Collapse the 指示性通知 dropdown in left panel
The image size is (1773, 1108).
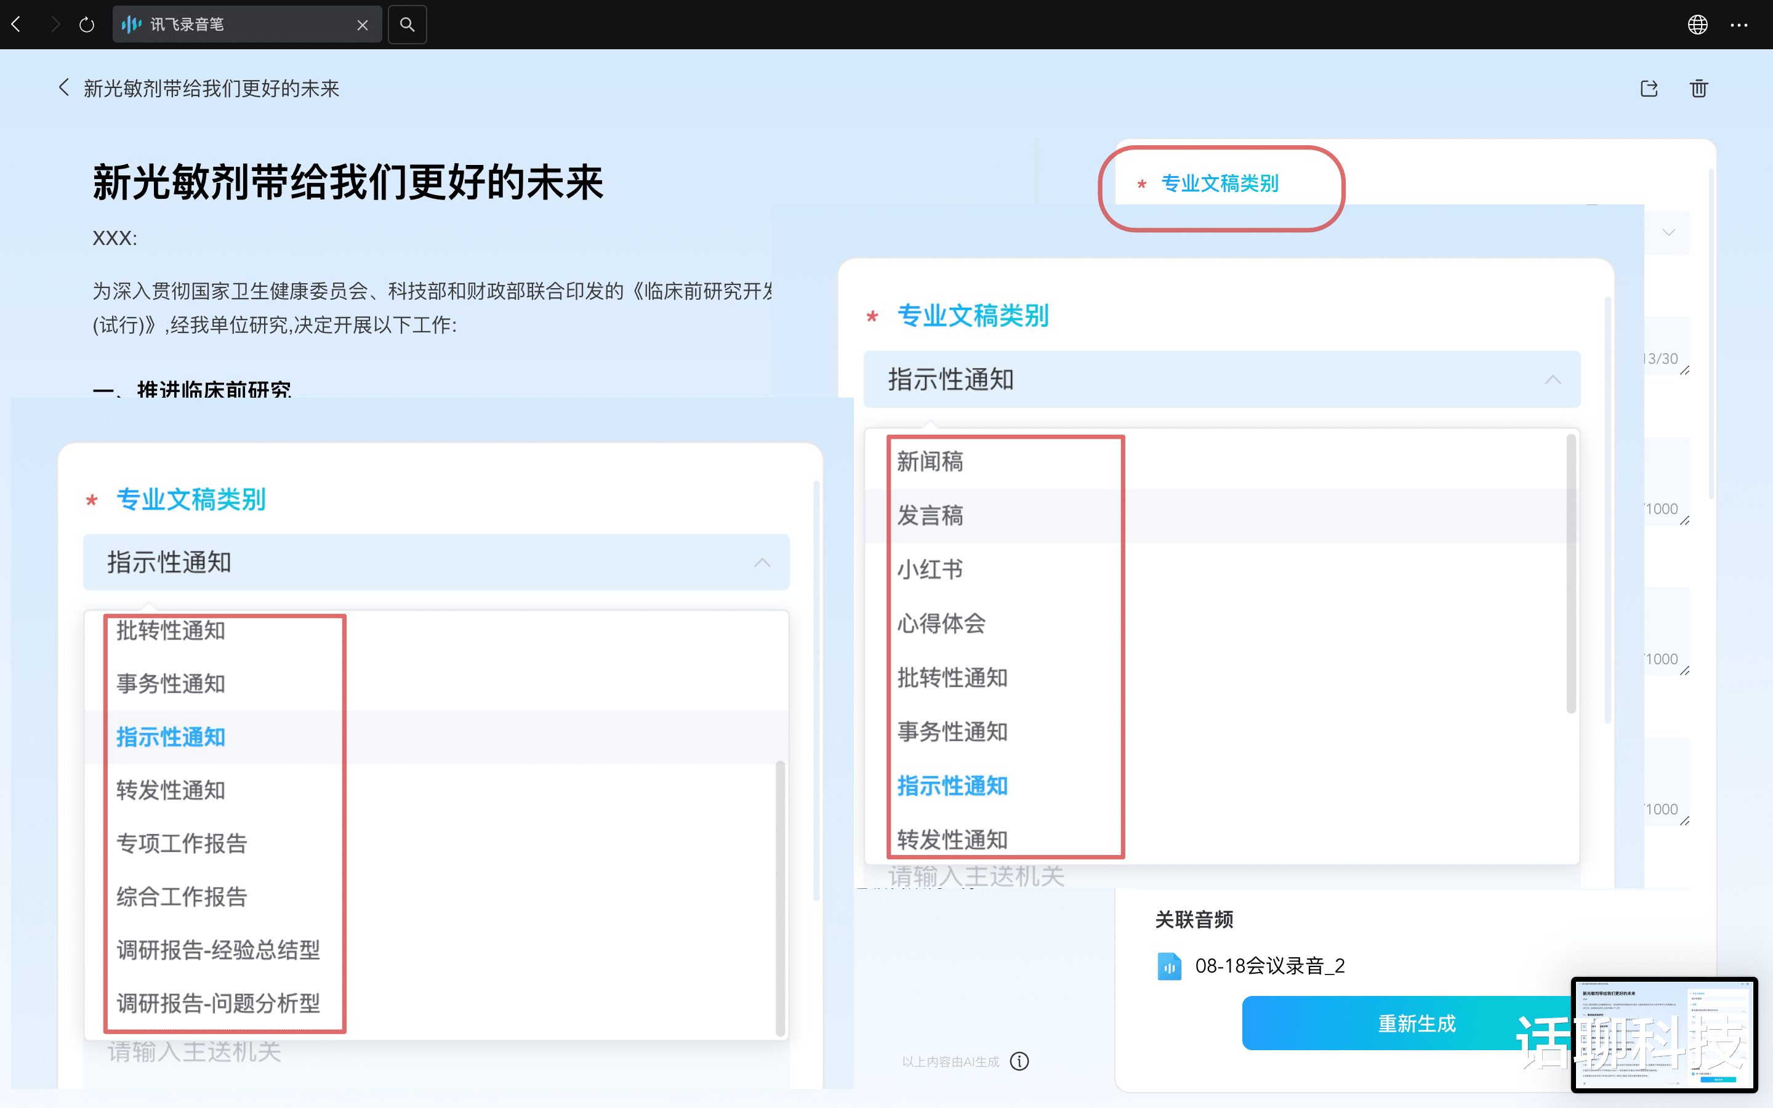(762, 562)
